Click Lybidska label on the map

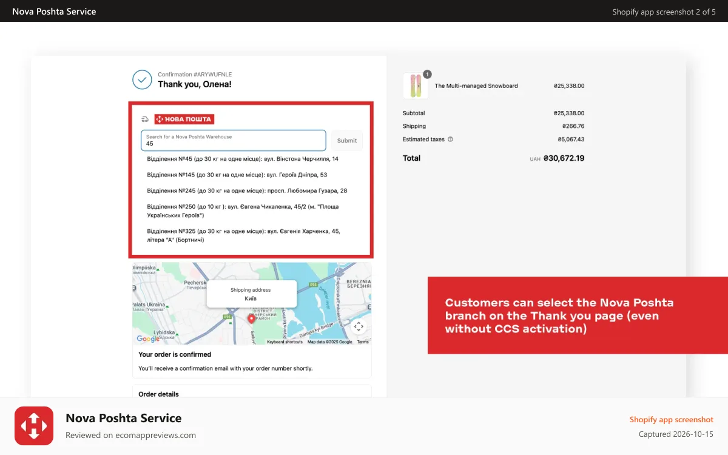[164, 333]
